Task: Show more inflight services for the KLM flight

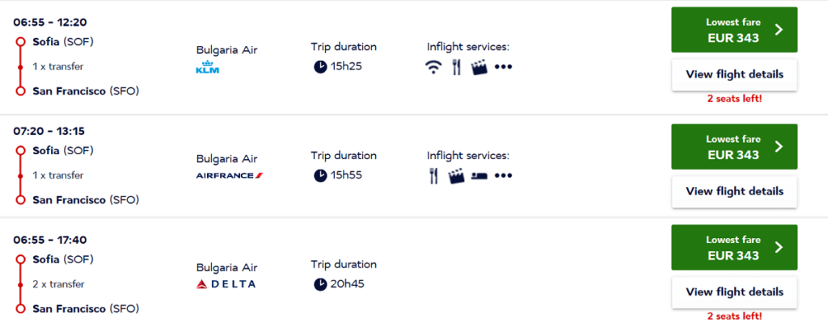Action: pos(503,67)
